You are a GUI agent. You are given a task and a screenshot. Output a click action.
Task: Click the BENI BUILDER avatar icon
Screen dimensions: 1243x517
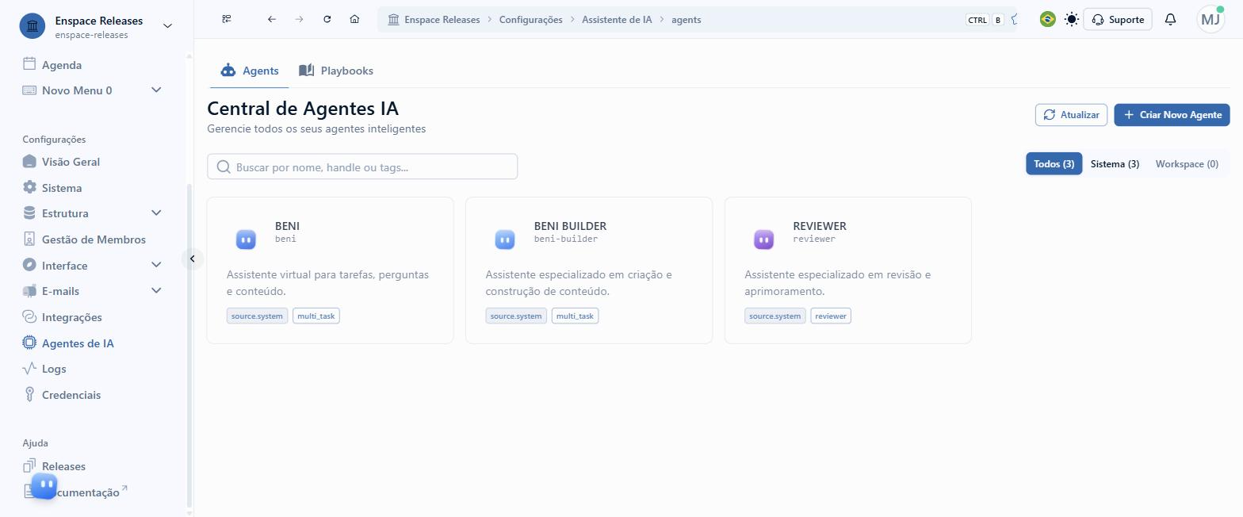click(505, 239)
